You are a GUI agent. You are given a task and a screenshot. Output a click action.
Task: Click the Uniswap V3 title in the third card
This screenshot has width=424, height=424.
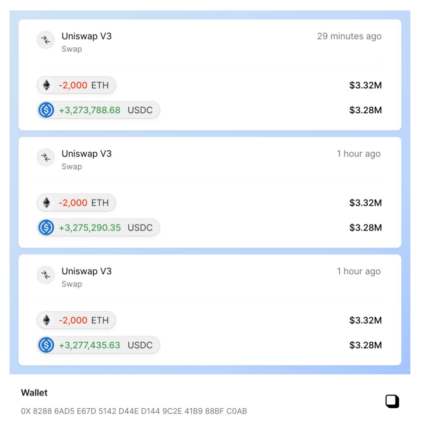[x=87, y=271]
